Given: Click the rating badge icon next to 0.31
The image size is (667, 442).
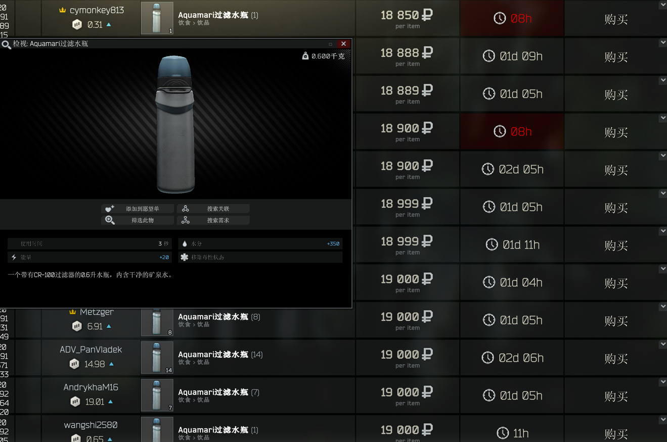Looking at the screenshot, I should tap(77, 24).
